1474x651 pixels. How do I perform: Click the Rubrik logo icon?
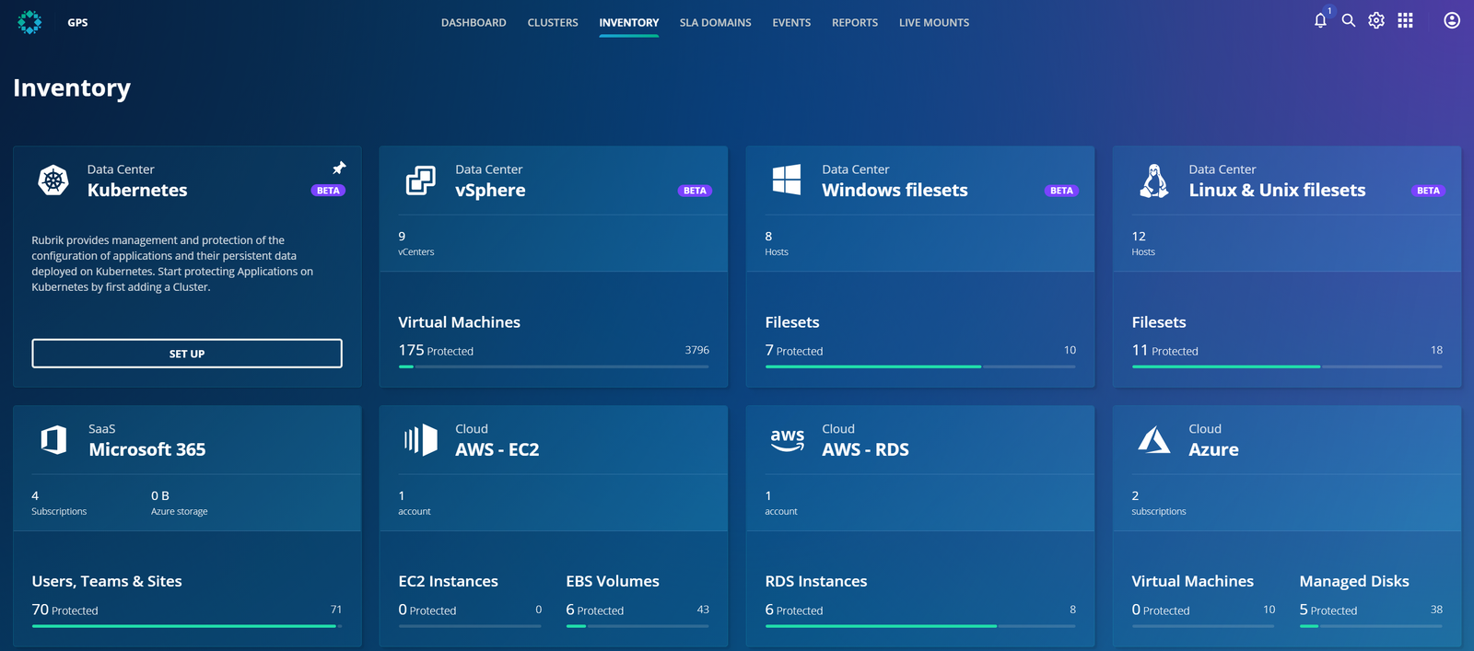click(x=29, y=22)
